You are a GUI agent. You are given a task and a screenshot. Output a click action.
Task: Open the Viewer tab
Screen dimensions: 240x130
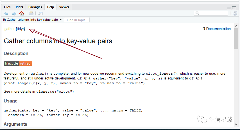64,7
